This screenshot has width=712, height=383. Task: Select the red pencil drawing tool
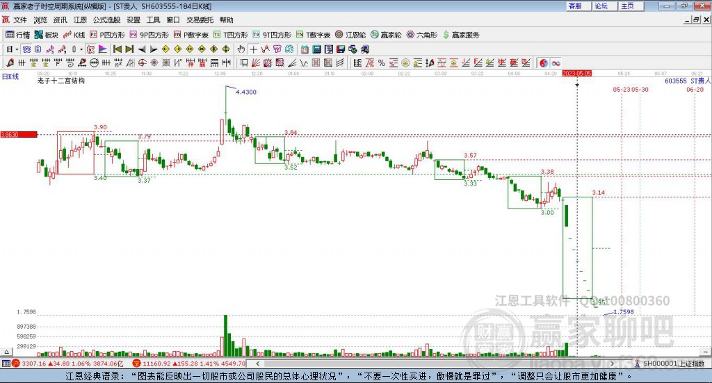10,63
